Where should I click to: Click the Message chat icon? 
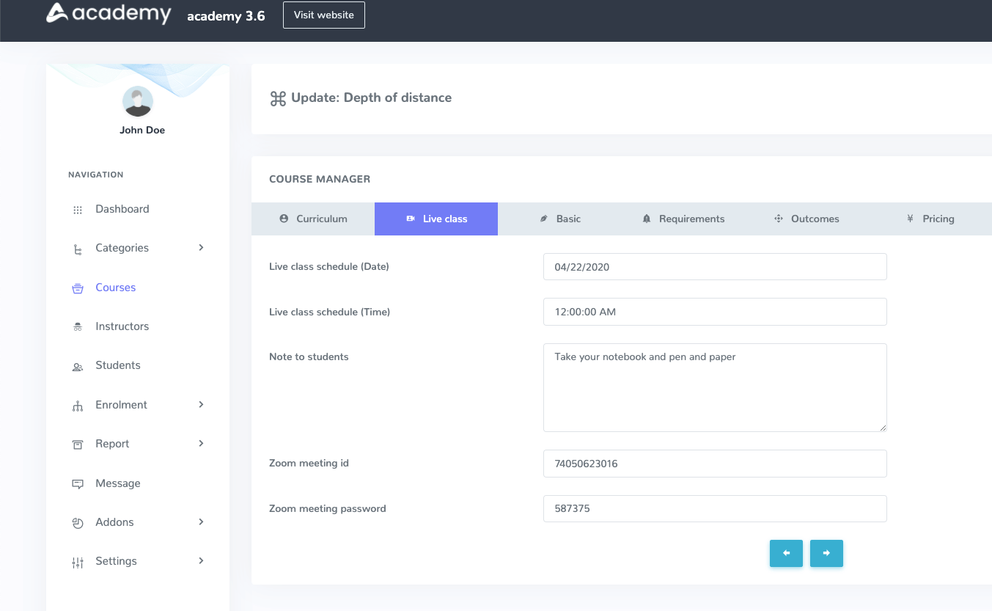coord(78,484)
